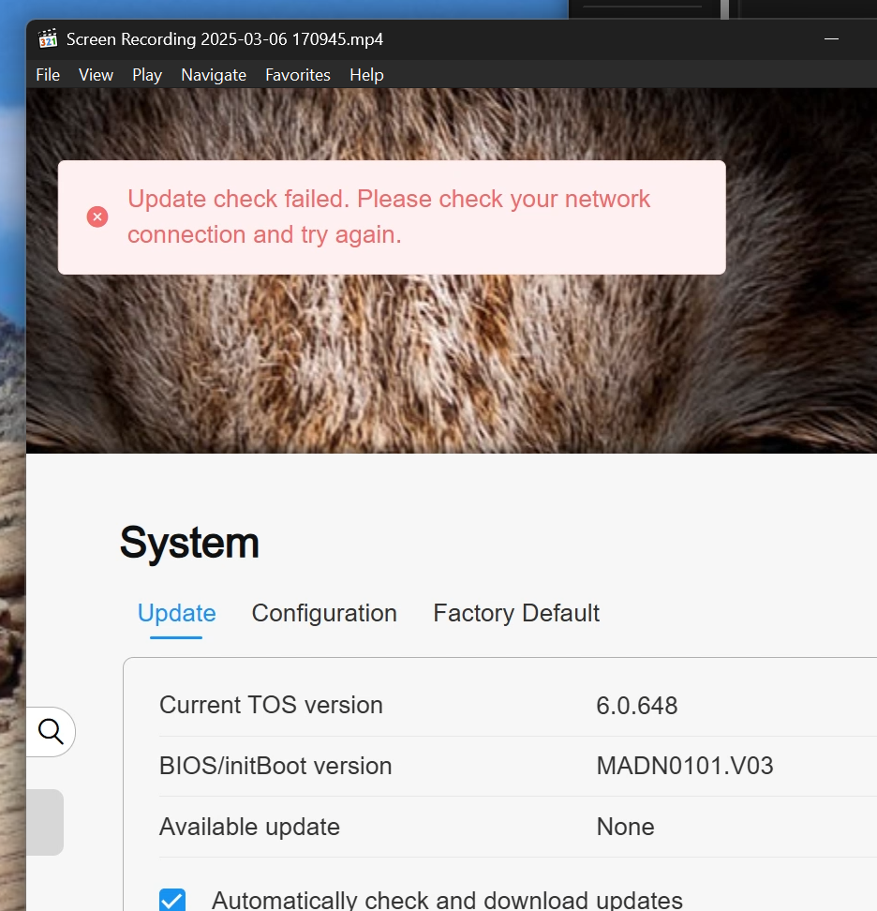Open the File menu
877x911 pixels.
[48, 75]
